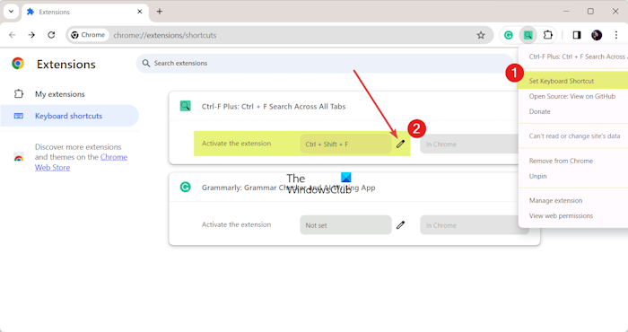Click the Ctrl-F Plus extension card icon
Viewport: 628px width, 332px height.
(x=185, y=106)
